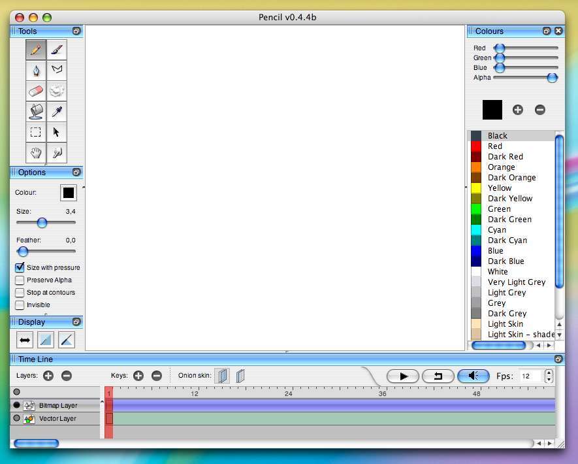Enable Invisible checkbox
The image size is (578, 464).
pyautogui.click(x=20, y=305)
